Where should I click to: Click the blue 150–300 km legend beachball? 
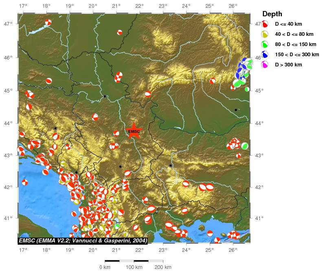tap(265, 55)
